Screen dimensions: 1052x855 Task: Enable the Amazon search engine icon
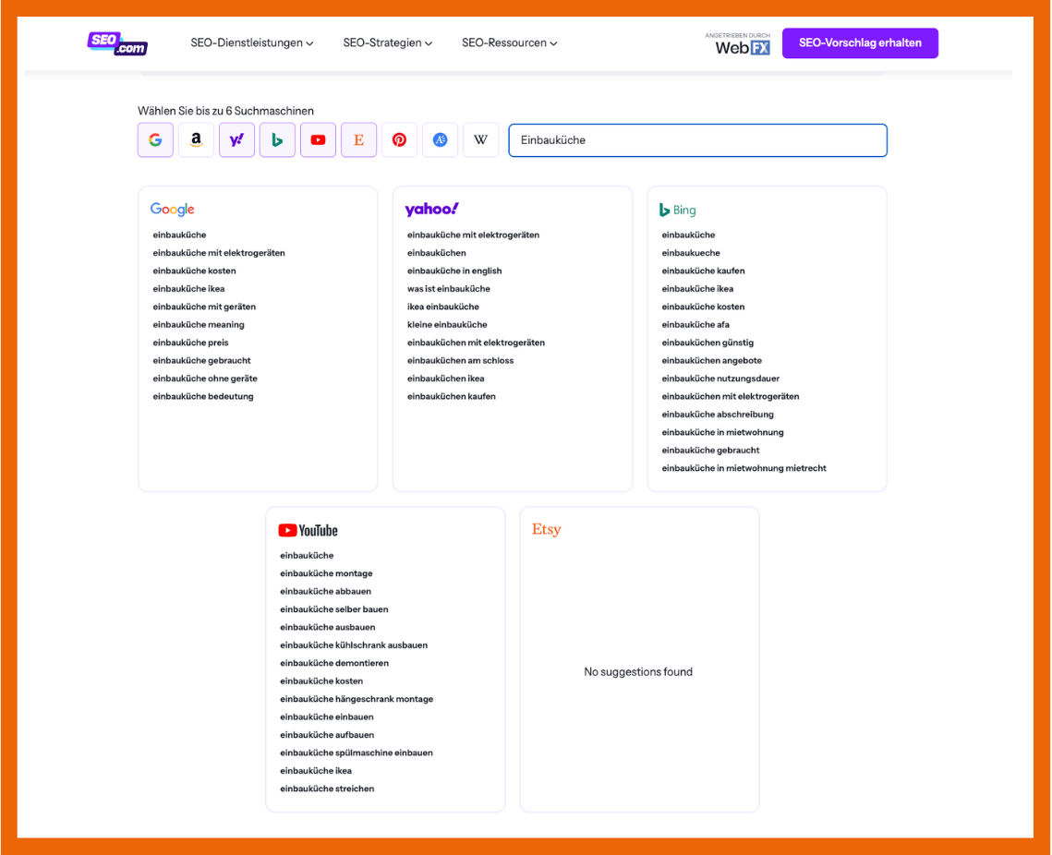click(196, 140)
